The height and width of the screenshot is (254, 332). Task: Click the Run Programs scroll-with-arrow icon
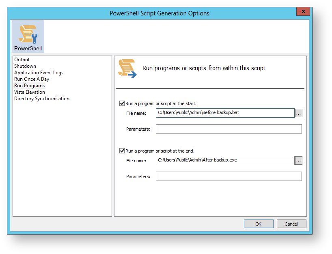pos(127,68)
